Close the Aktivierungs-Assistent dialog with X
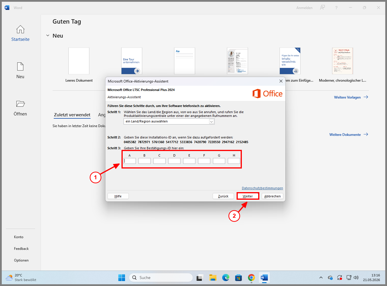The width and height of the screenshot is (387, 286). click(x=281, y=81)
